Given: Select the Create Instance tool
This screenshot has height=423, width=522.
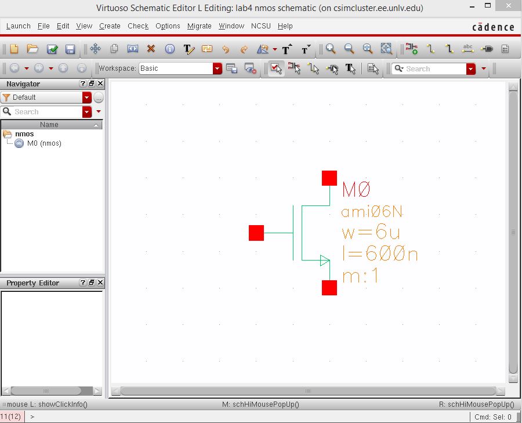Looking at the screenshot, I should 411,49.
